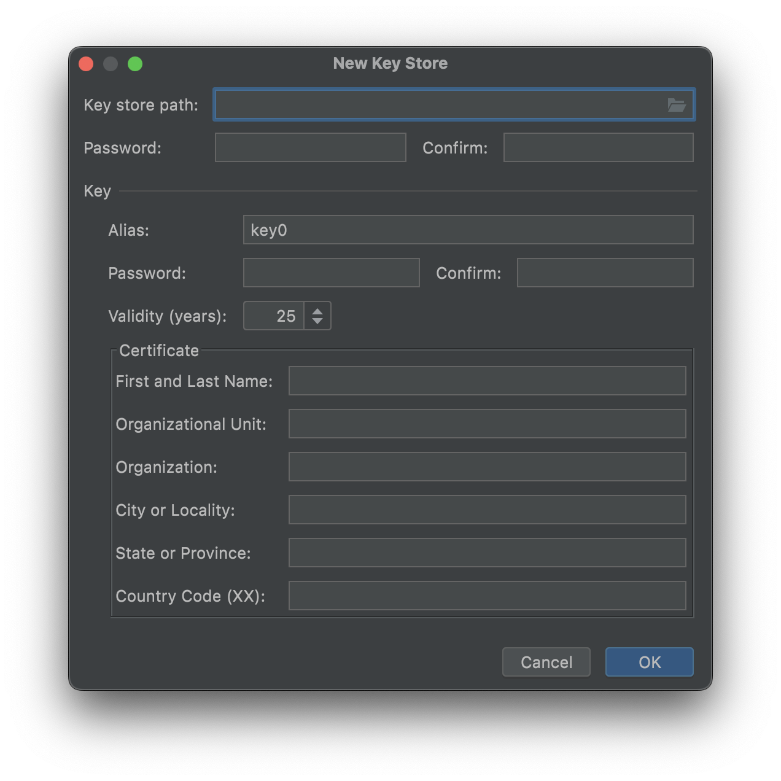
Task: Focus the City or Locality field
Action: click(488, 510)
